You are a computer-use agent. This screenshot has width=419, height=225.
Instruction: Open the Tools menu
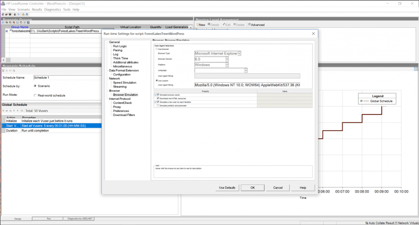point(67,9)
